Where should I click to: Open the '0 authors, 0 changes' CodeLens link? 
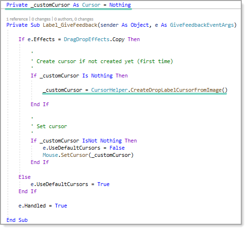click(74, 19)
